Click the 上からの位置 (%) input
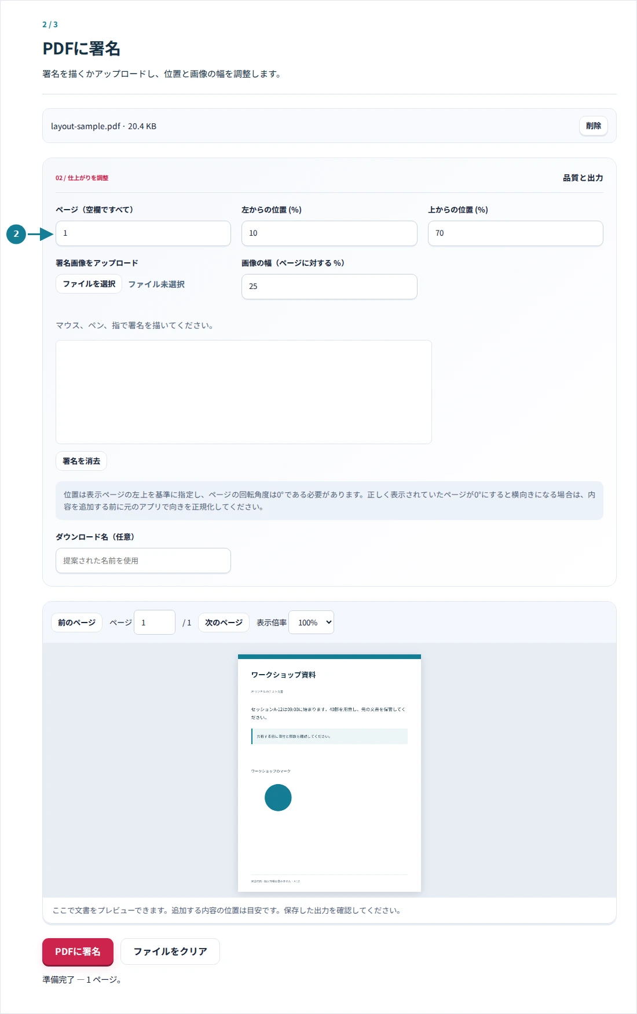Screen dimensions: 637x1014 click(x=515, y=233)
